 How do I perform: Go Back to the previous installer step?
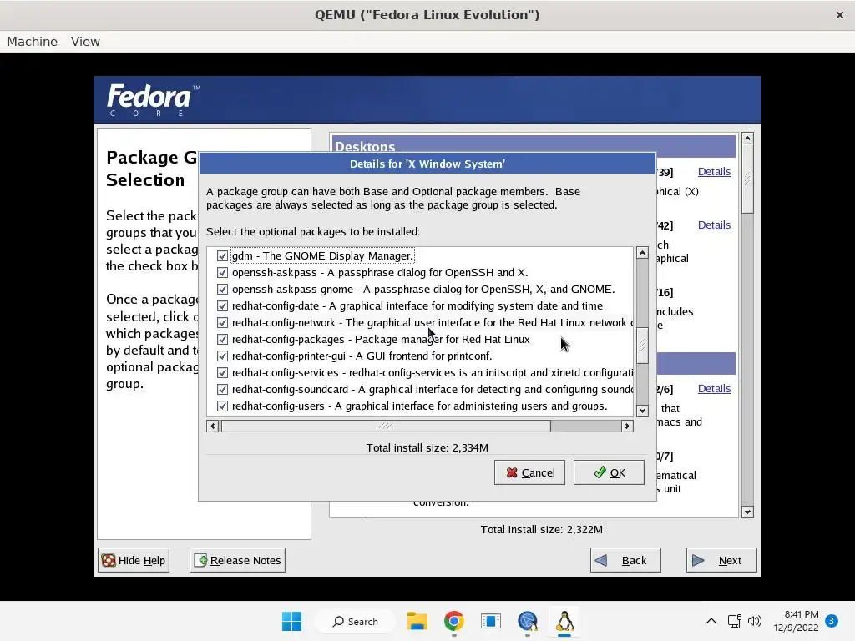pos(625,560)
